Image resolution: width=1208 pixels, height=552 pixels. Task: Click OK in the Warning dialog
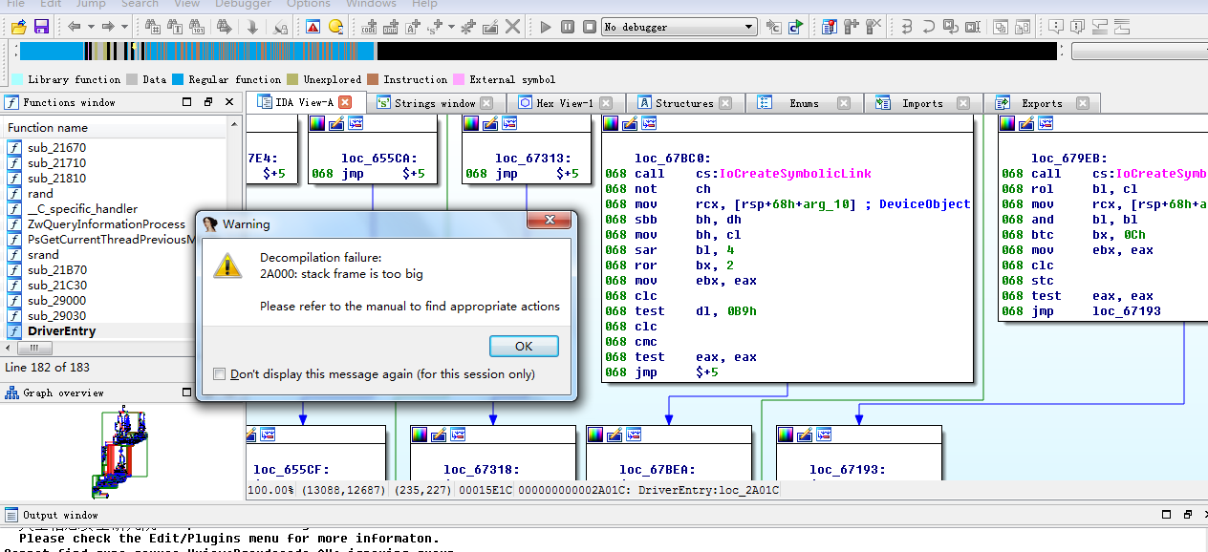pos(524,347)
